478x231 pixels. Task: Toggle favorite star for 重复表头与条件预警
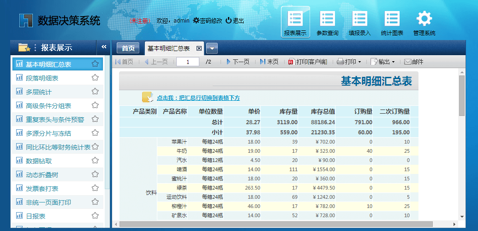[95, 119]
